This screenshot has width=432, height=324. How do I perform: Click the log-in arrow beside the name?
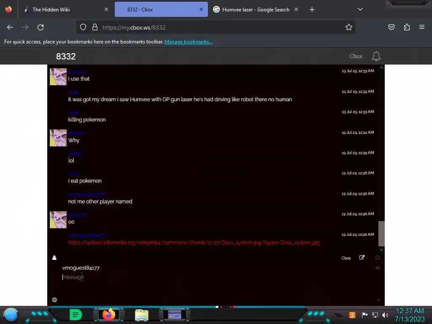tap(378, 268)
